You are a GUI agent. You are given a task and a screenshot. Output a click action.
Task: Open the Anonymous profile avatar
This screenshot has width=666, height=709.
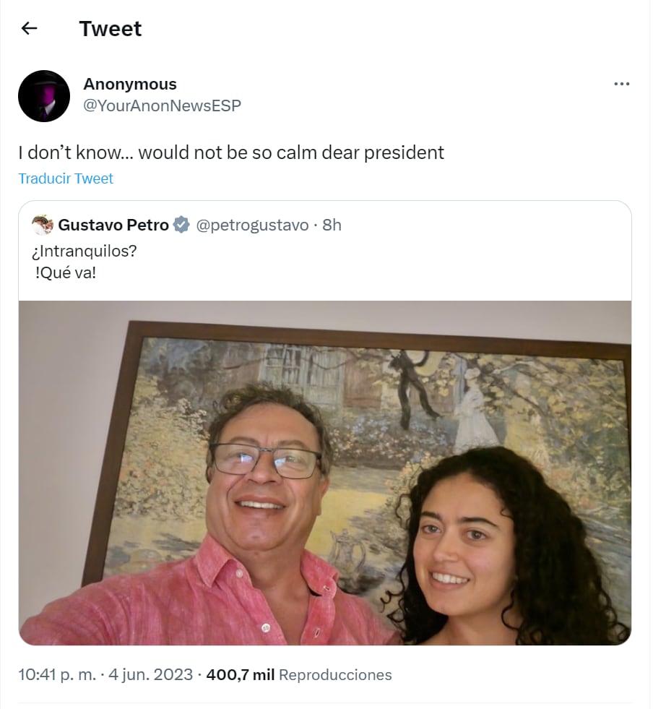44,96
